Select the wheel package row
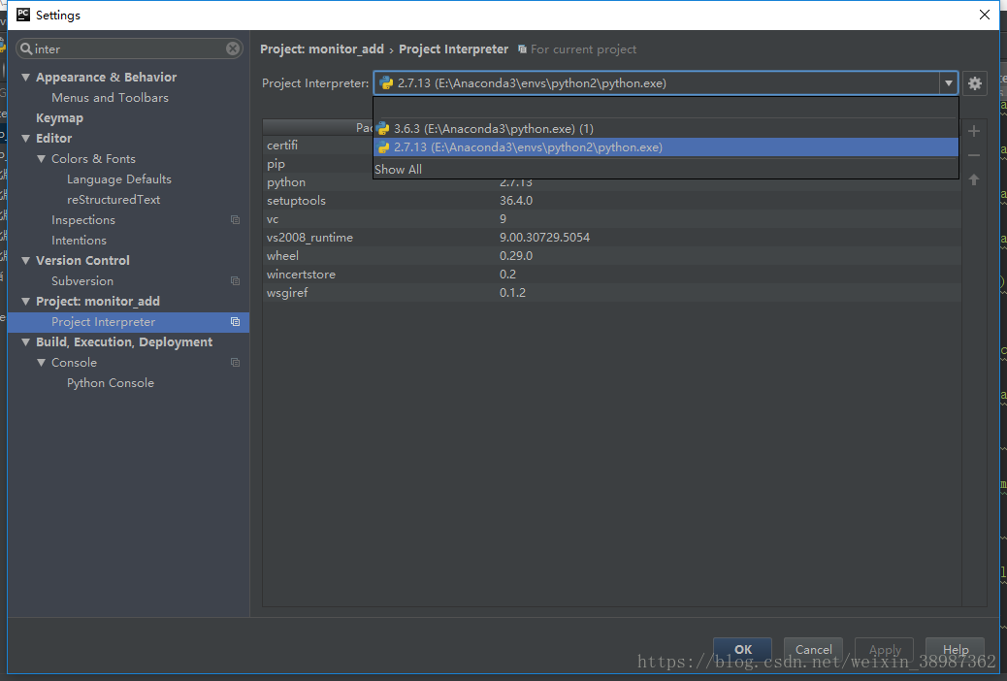This screenshot has width=1007, height=681. coord(611,256)
